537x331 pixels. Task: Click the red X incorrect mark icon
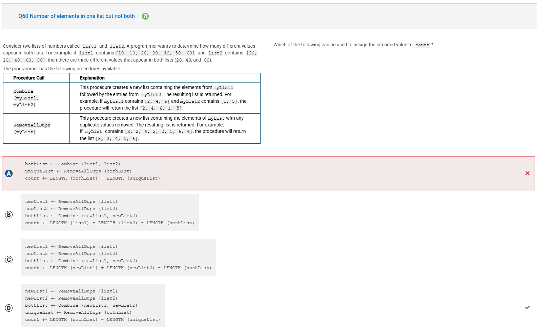(527, 173)
